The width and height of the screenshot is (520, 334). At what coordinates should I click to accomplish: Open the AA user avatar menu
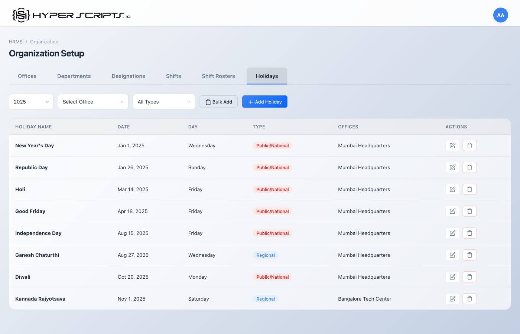click(500, 15)
